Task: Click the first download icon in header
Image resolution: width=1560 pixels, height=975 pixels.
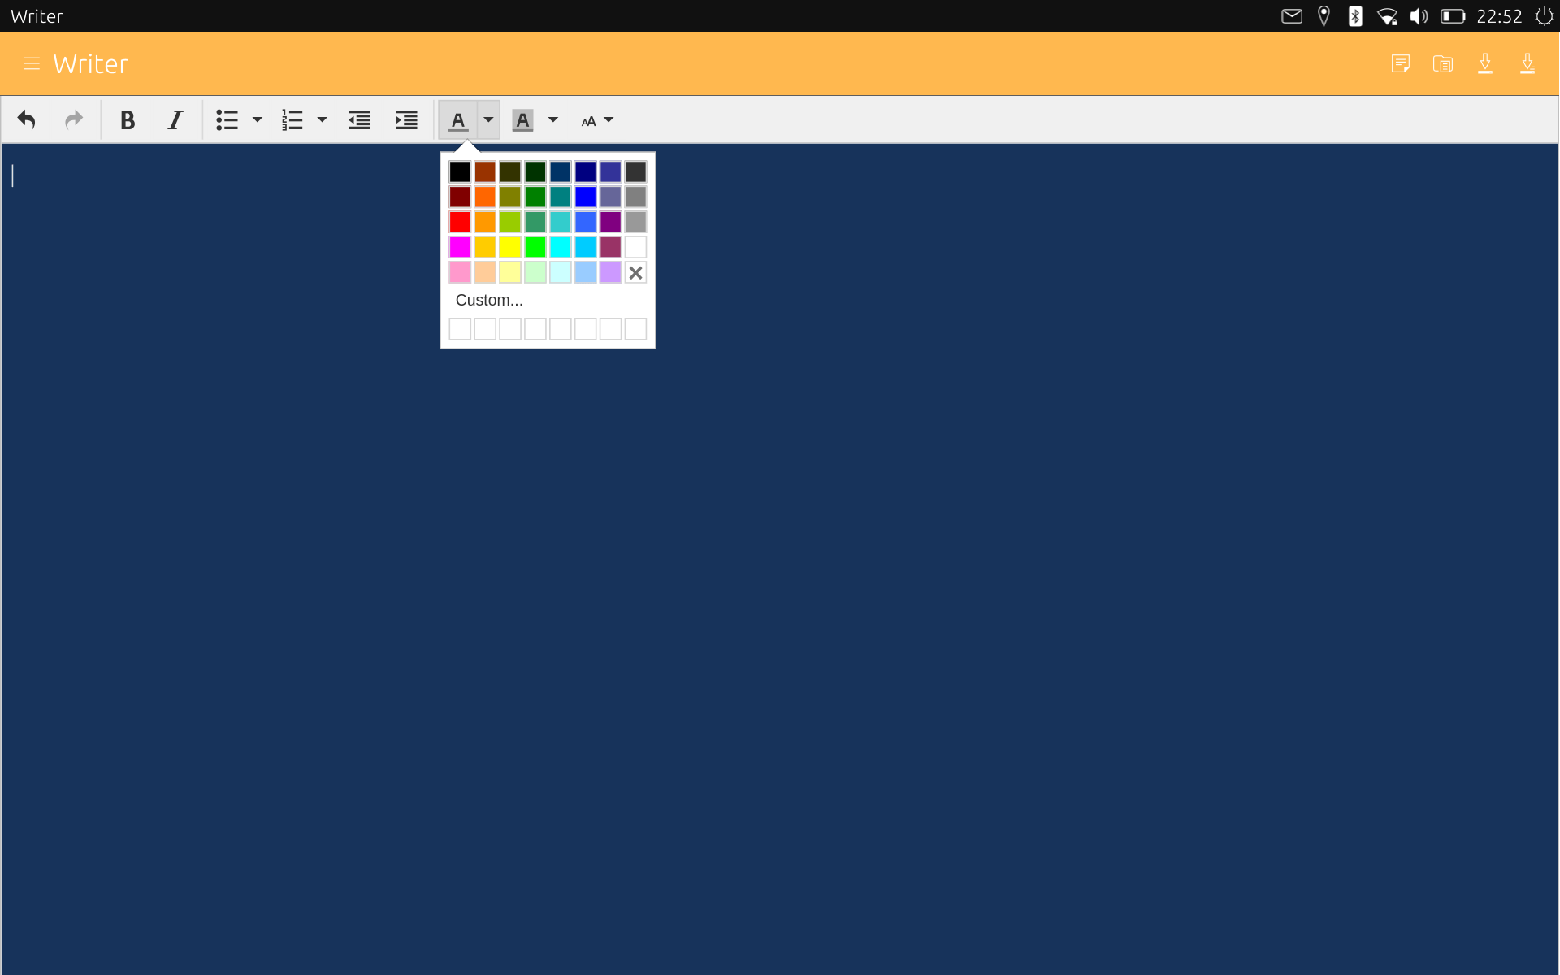Action: 1485,63
